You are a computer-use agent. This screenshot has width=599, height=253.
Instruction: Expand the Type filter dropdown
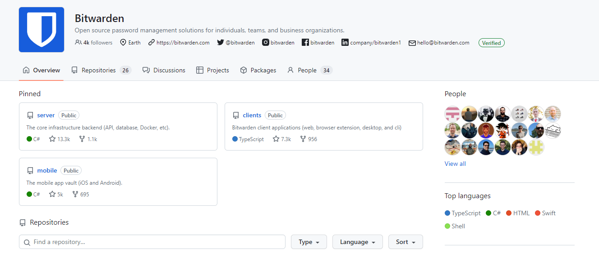click(x=309, y=242)
